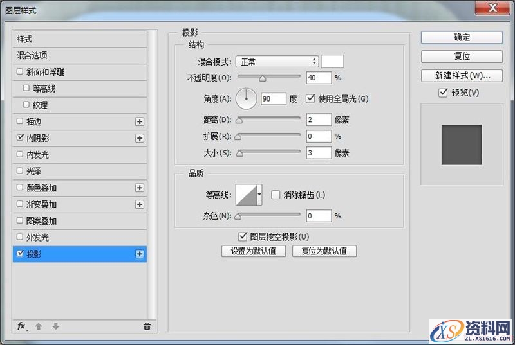Enable the 纹理 checkbox
515x345 pixels.
[26, 104]
